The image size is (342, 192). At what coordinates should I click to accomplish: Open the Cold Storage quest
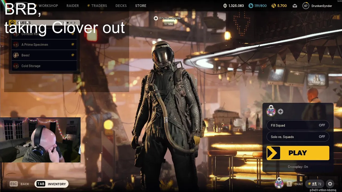click(44, 66)
